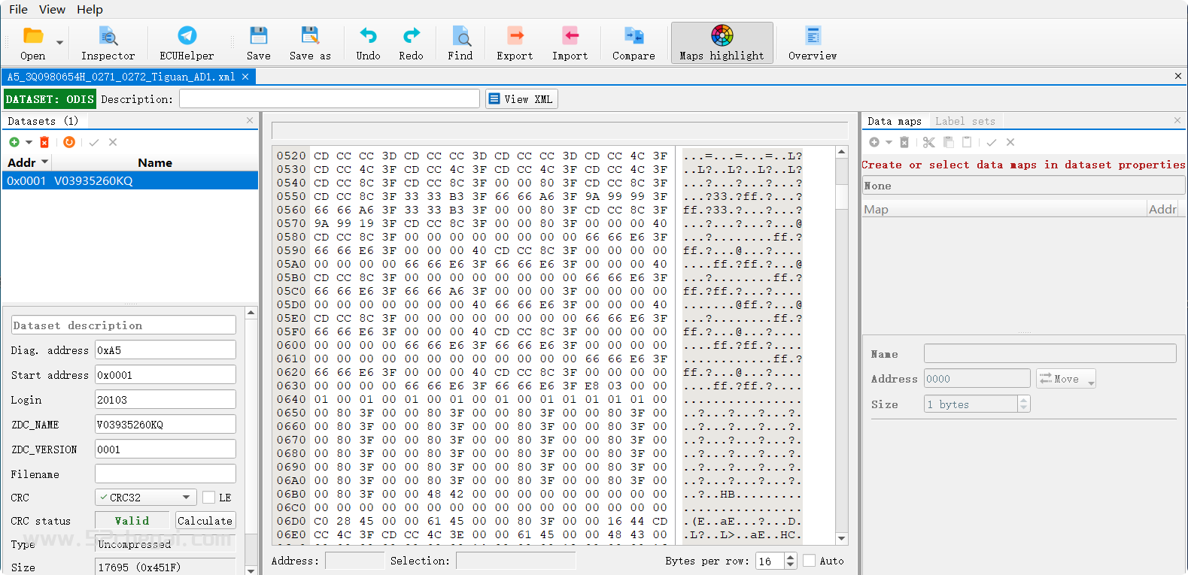Click the orange refresh icon in Datasets
The image size is (1188, 575).
69,142
